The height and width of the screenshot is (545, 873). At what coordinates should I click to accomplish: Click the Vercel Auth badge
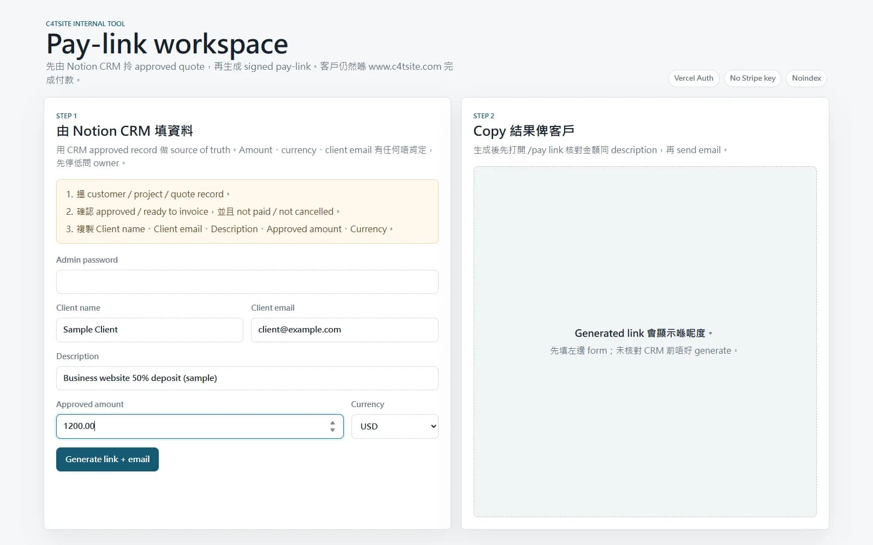coord(693,78)
